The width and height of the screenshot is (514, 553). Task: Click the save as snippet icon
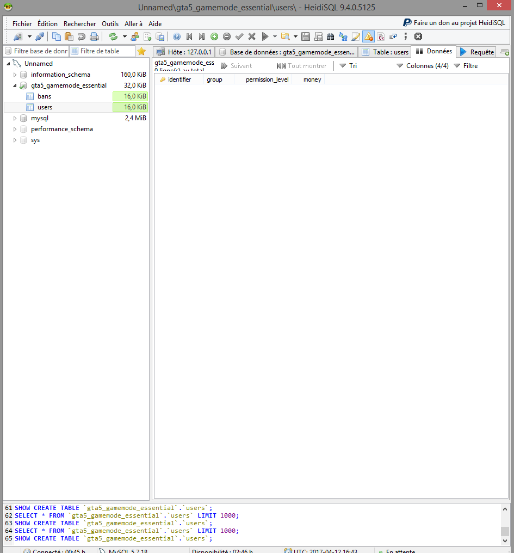[x=318, y=36]
